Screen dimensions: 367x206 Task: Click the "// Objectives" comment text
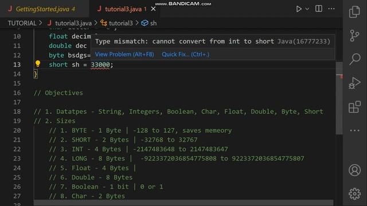[58, 93]
